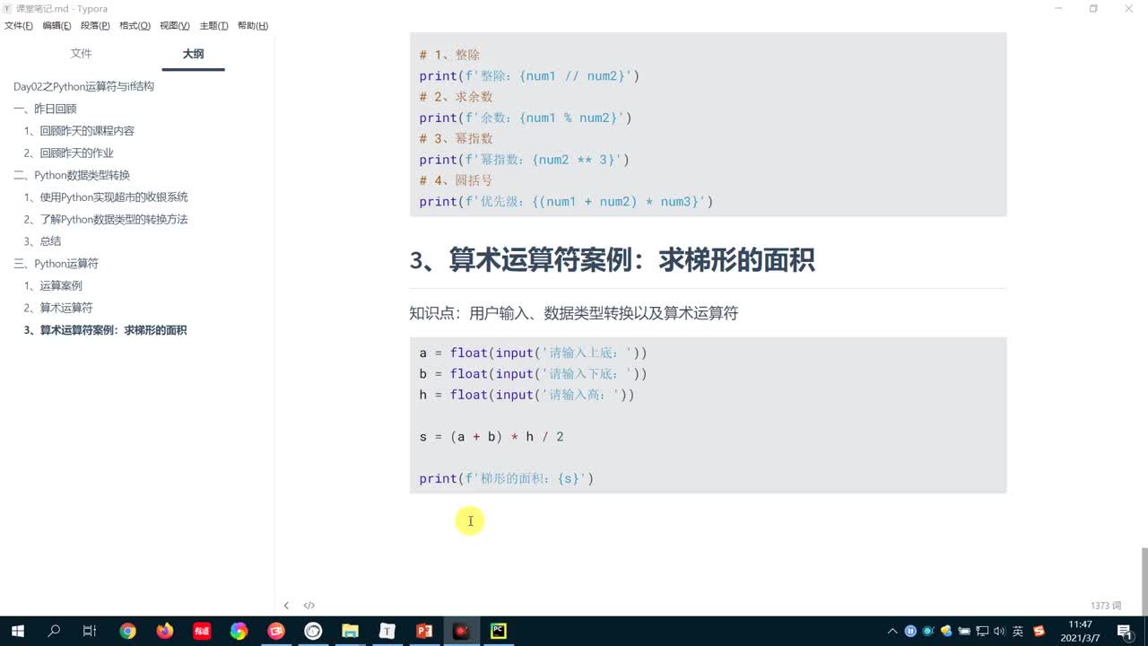The image size is (1148, 646).
Task: Hide the Typora sidebar with the arrow icon
Action: 286,606
